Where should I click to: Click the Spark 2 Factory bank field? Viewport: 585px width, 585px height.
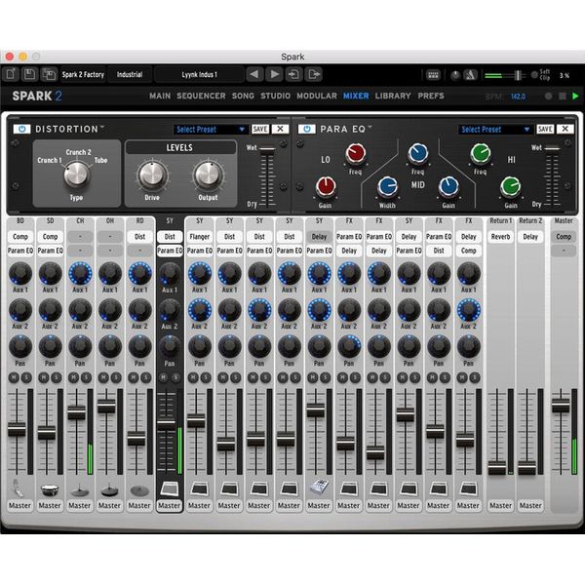[x=83, y=75]
